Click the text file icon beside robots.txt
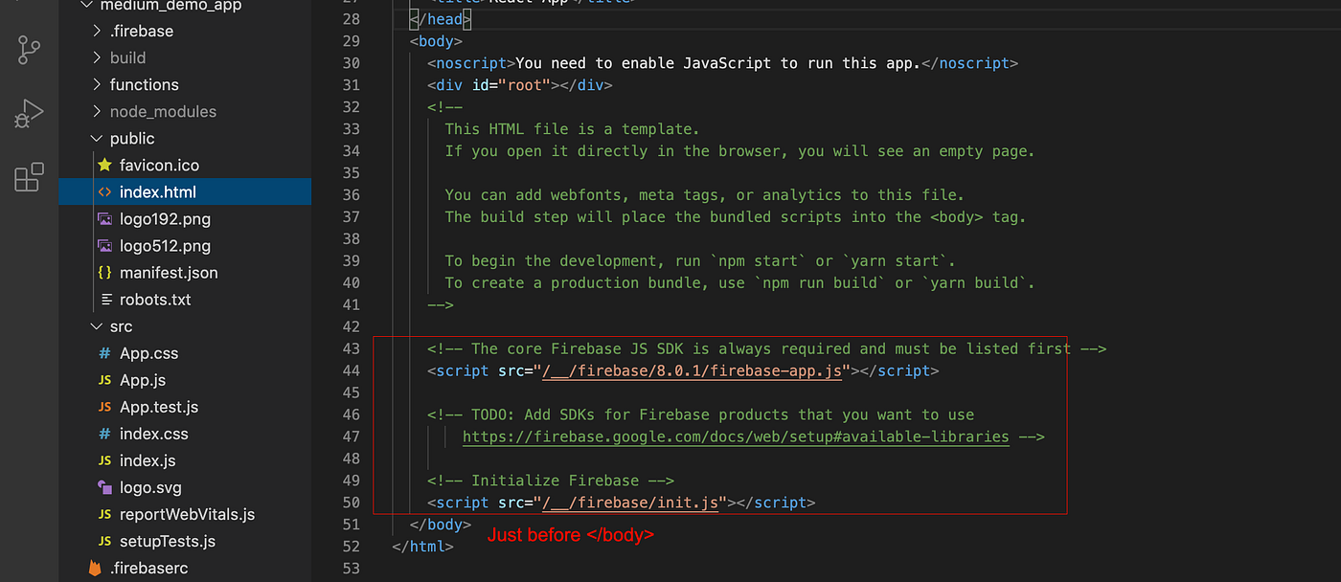Image resolution: width=1341 pixels, height=582 pixels. [x=104, y=299]
